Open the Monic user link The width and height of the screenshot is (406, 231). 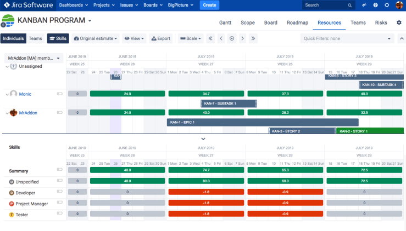25,94
